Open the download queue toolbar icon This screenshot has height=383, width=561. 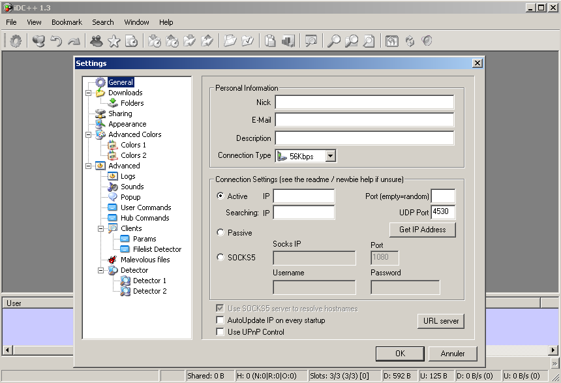click(155, 41)
